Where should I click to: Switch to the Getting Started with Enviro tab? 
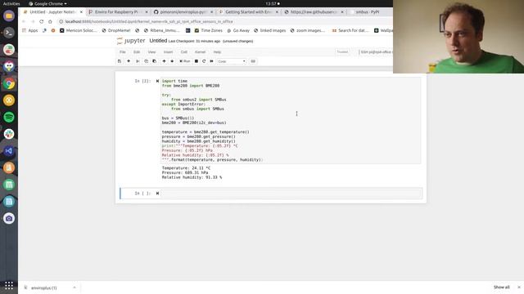pyautogui.click(x=248, y=11)
